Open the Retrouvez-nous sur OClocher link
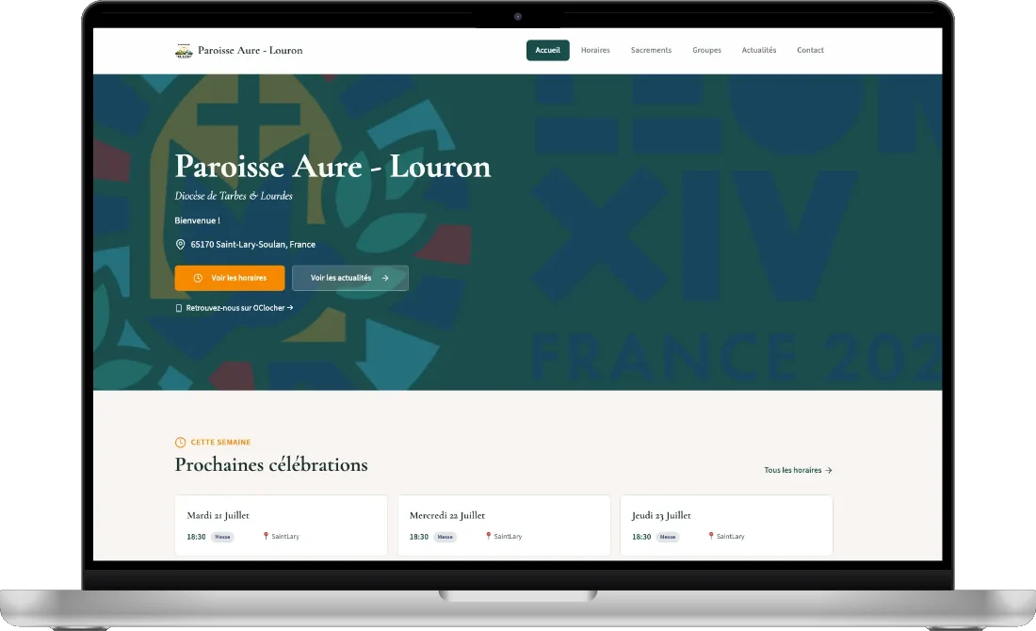Viewport: 1036px width, 631px height. pos(234,308)
